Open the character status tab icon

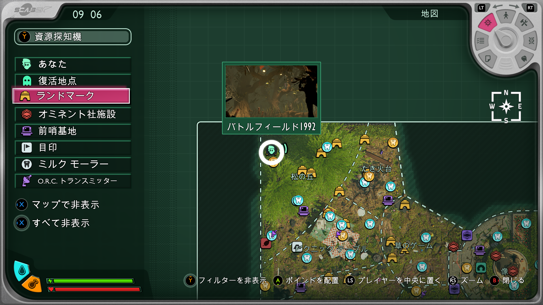(x=506, y=16)
